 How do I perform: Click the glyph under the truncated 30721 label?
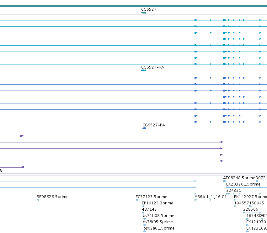(257, 181)
